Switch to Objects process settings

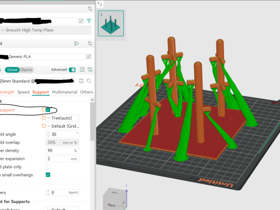coord(26,70)
